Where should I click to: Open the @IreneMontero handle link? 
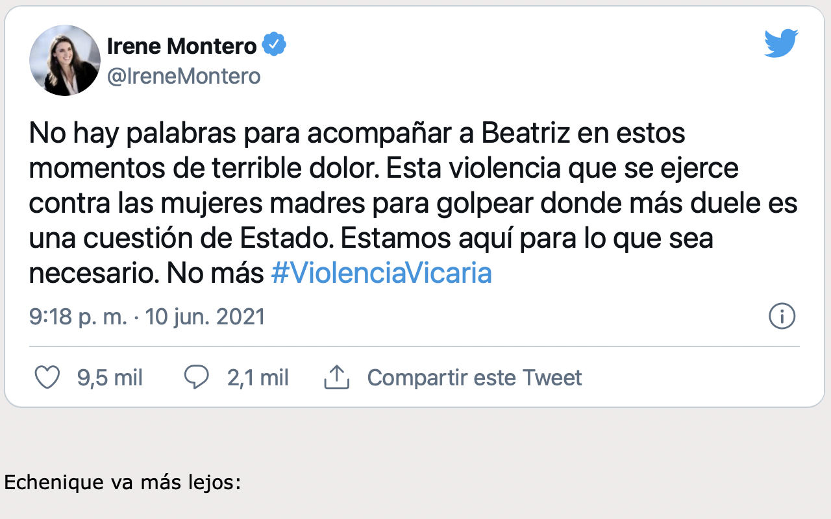click(x=184, y=77)
